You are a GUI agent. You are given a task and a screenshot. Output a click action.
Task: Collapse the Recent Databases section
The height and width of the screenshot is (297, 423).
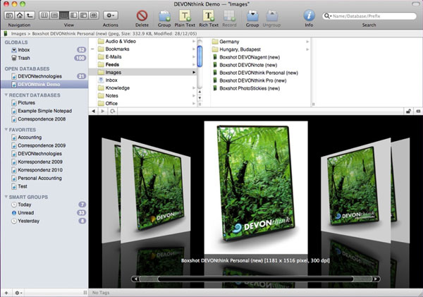coord(7,94)
